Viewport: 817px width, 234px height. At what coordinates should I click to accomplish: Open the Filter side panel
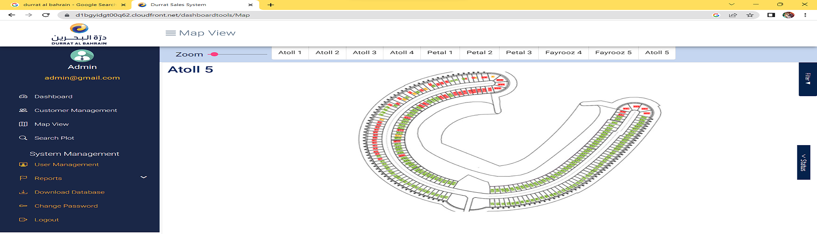807,79
